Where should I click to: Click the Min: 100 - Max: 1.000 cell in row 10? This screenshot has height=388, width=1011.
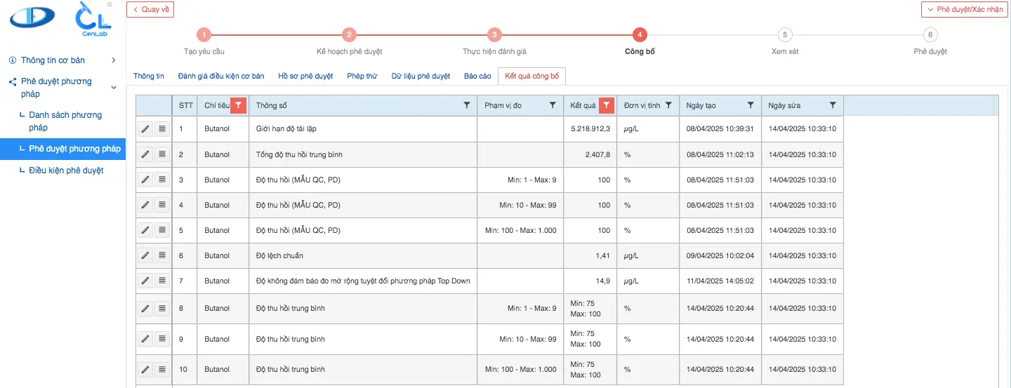(x=520, y=369)
